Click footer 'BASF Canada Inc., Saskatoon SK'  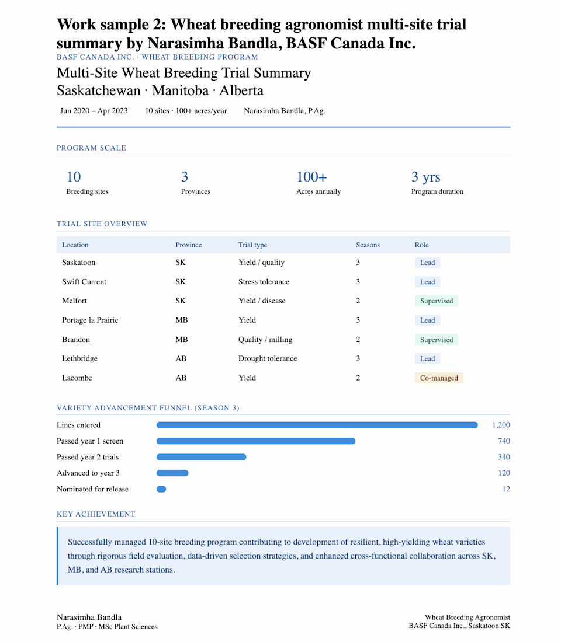459,626
